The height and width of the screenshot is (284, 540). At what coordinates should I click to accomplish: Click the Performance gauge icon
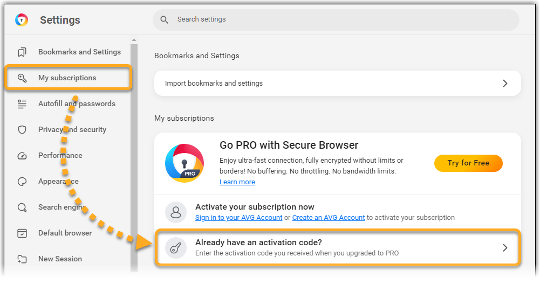pos(22,156)
